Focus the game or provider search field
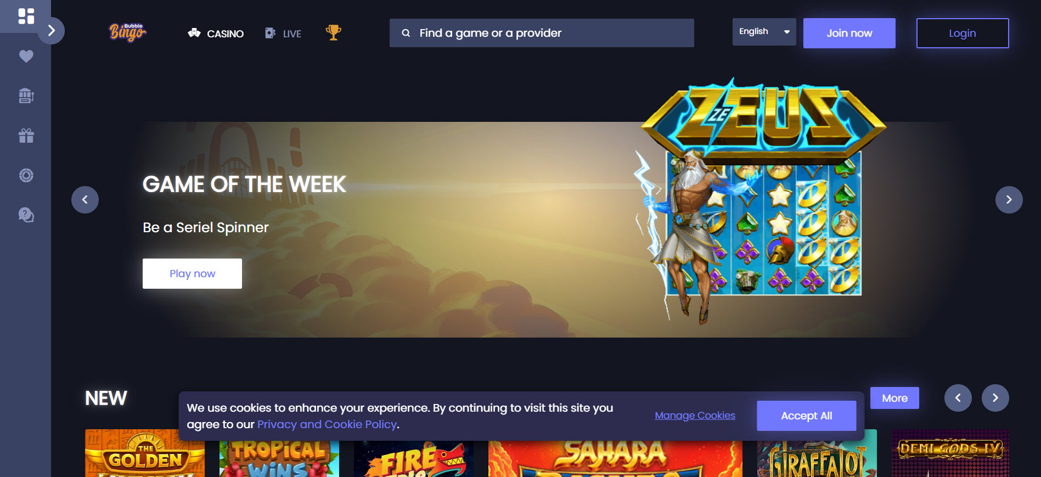1041x477 pixels. (x=542, y=33)
